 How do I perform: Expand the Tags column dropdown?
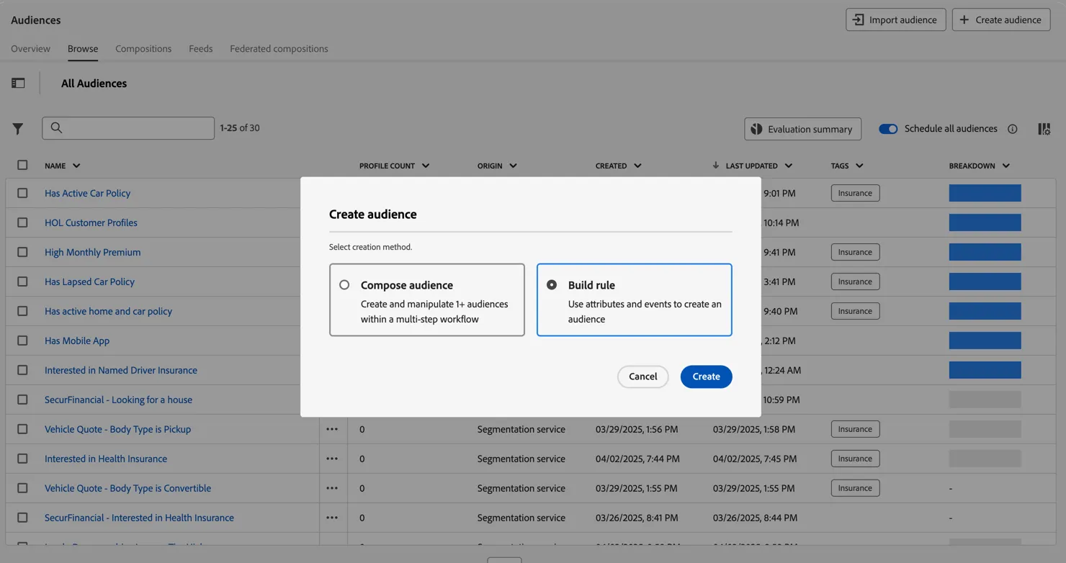(x=859, y=166)
